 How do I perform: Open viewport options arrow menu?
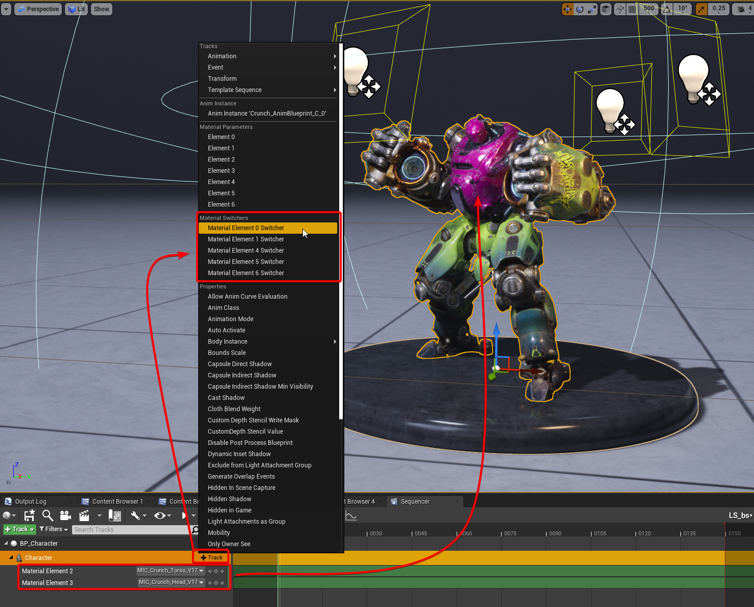pyautogui.click(x=6, y=9)
